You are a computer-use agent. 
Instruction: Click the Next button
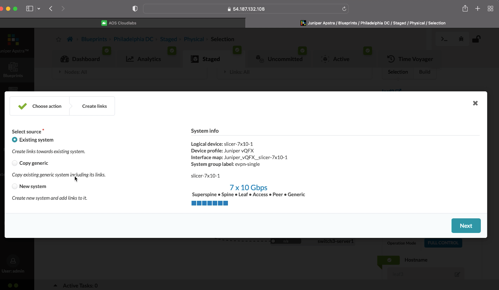(x=466, y=225)
